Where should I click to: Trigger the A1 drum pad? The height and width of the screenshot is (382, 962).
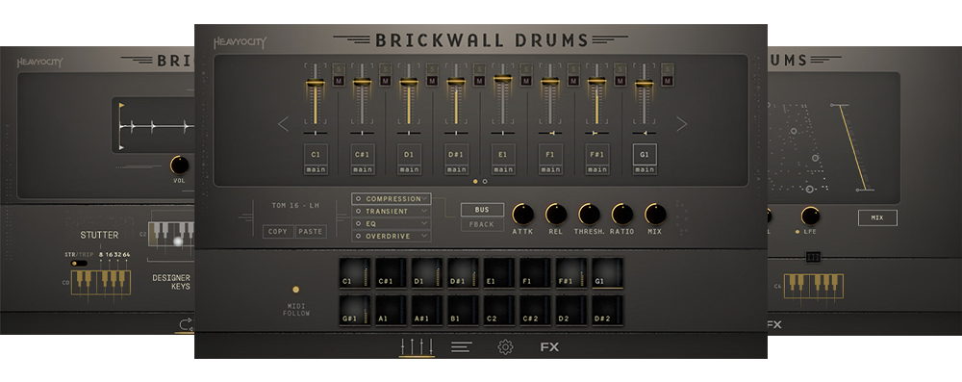391,311
